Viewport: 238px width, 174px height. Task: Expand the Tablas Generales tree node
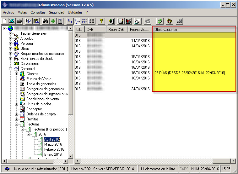[10, 33]
